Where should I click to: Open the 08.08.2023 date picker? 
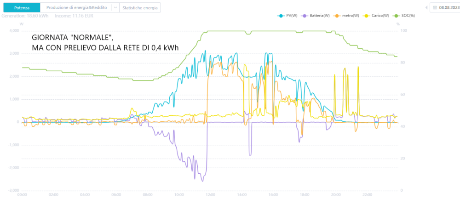(x=445, y=8)
